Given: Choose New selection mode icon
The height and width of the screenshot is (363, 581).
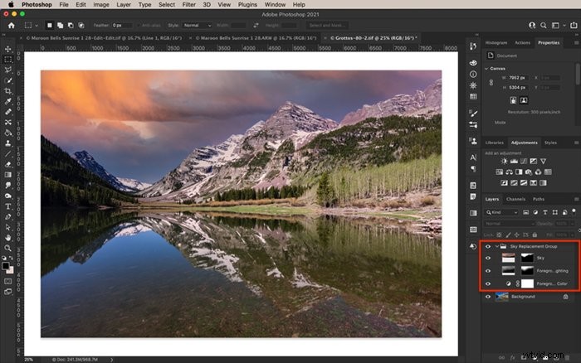Looking at the screenshot, I should click(x=49, y=25).
